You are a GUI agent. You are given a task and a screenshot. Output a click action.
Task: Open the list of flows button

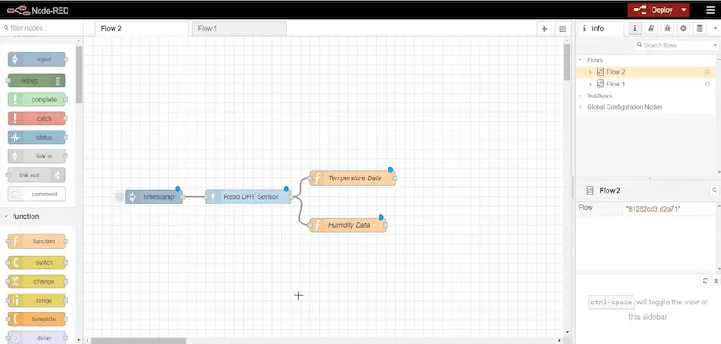[x=561, y=29]
